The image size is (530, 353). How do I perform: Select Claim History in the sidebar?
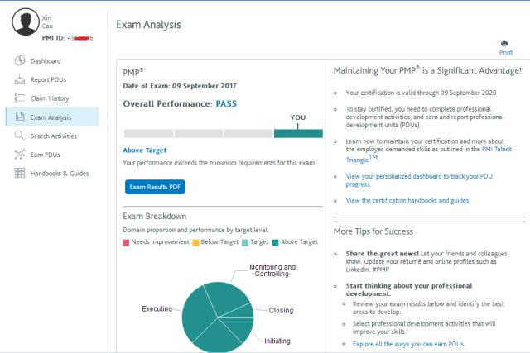click(50, 98)
